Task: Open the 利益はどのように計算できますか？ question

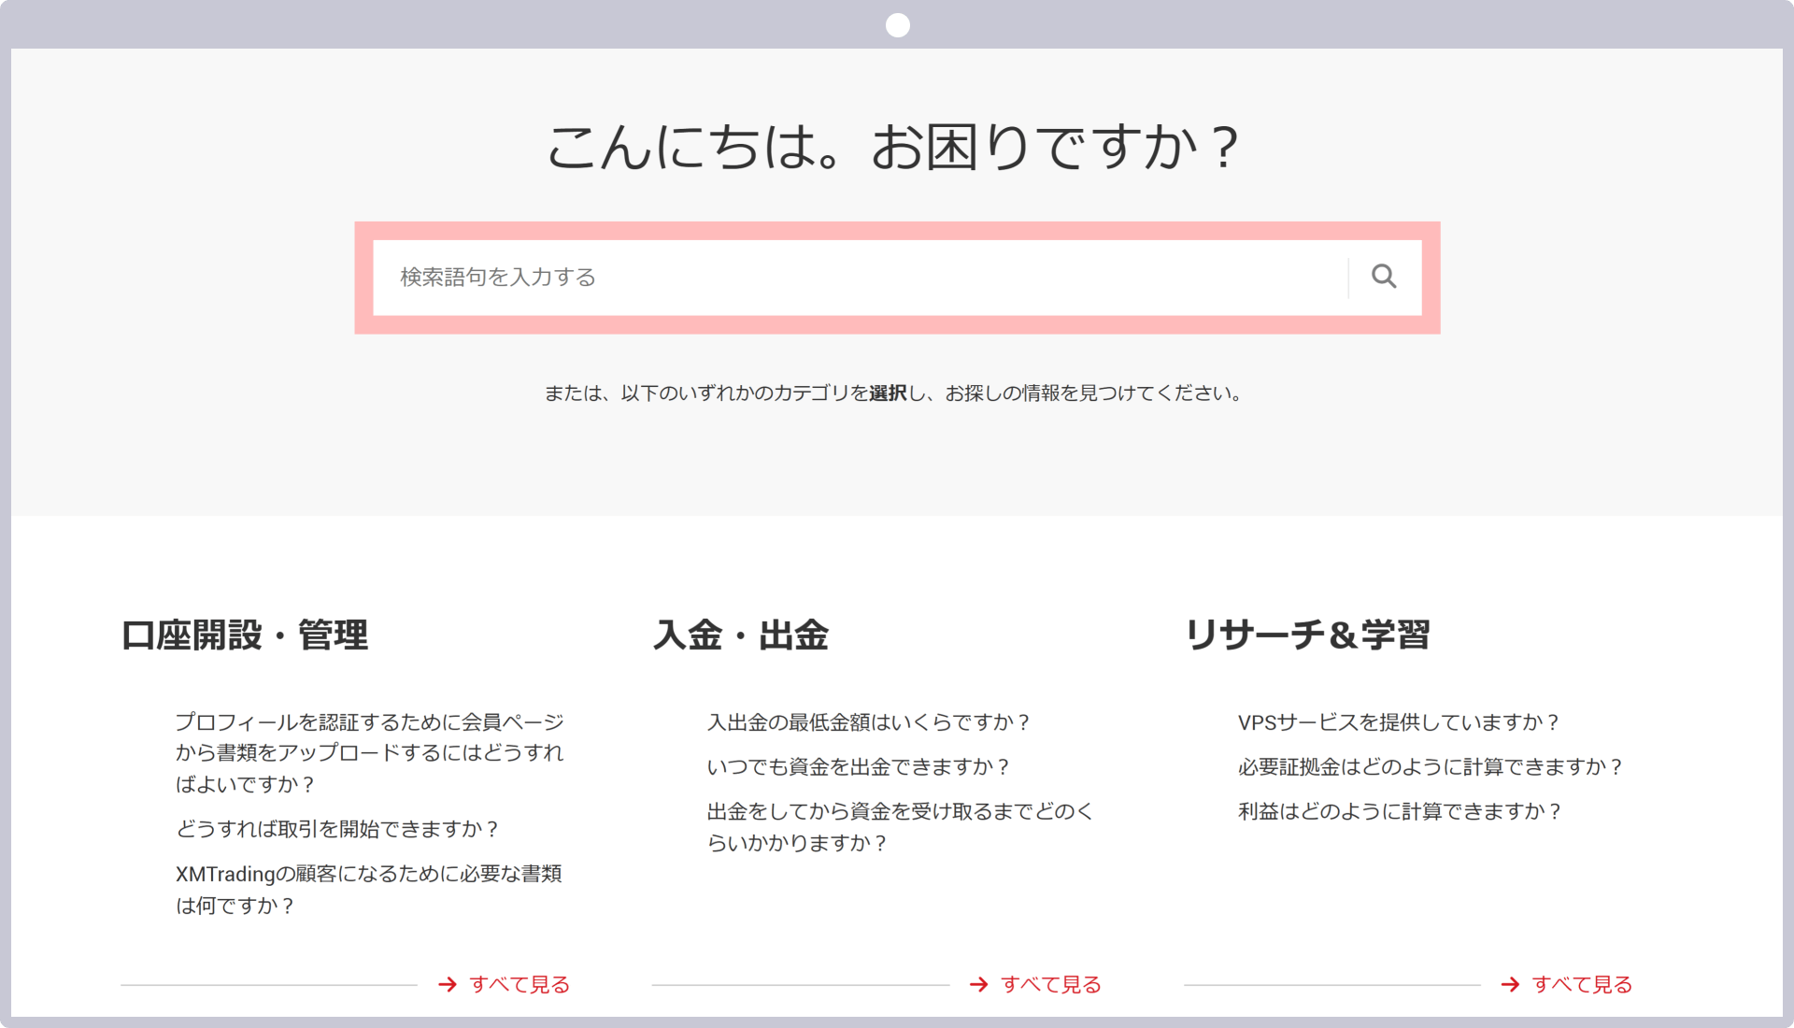Action: click(x=1399, y=812)
